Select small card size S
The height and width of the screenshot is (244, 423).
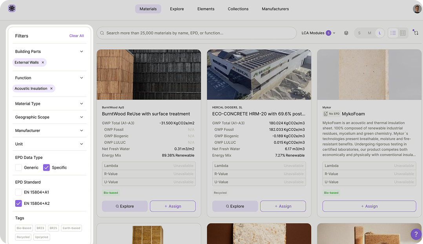click(359, 33)
